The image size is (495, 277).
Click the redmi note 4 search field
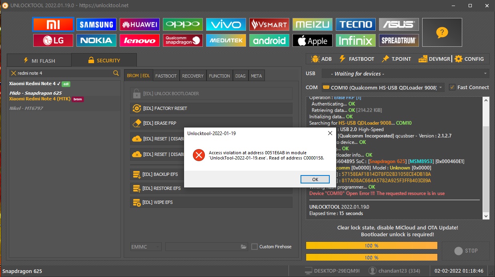coord(64,74)
